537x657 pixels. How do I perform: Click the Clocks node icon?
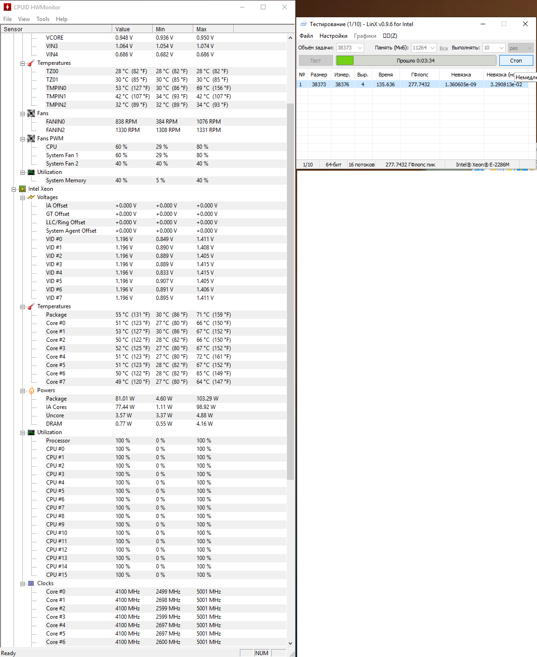[31, 583]
